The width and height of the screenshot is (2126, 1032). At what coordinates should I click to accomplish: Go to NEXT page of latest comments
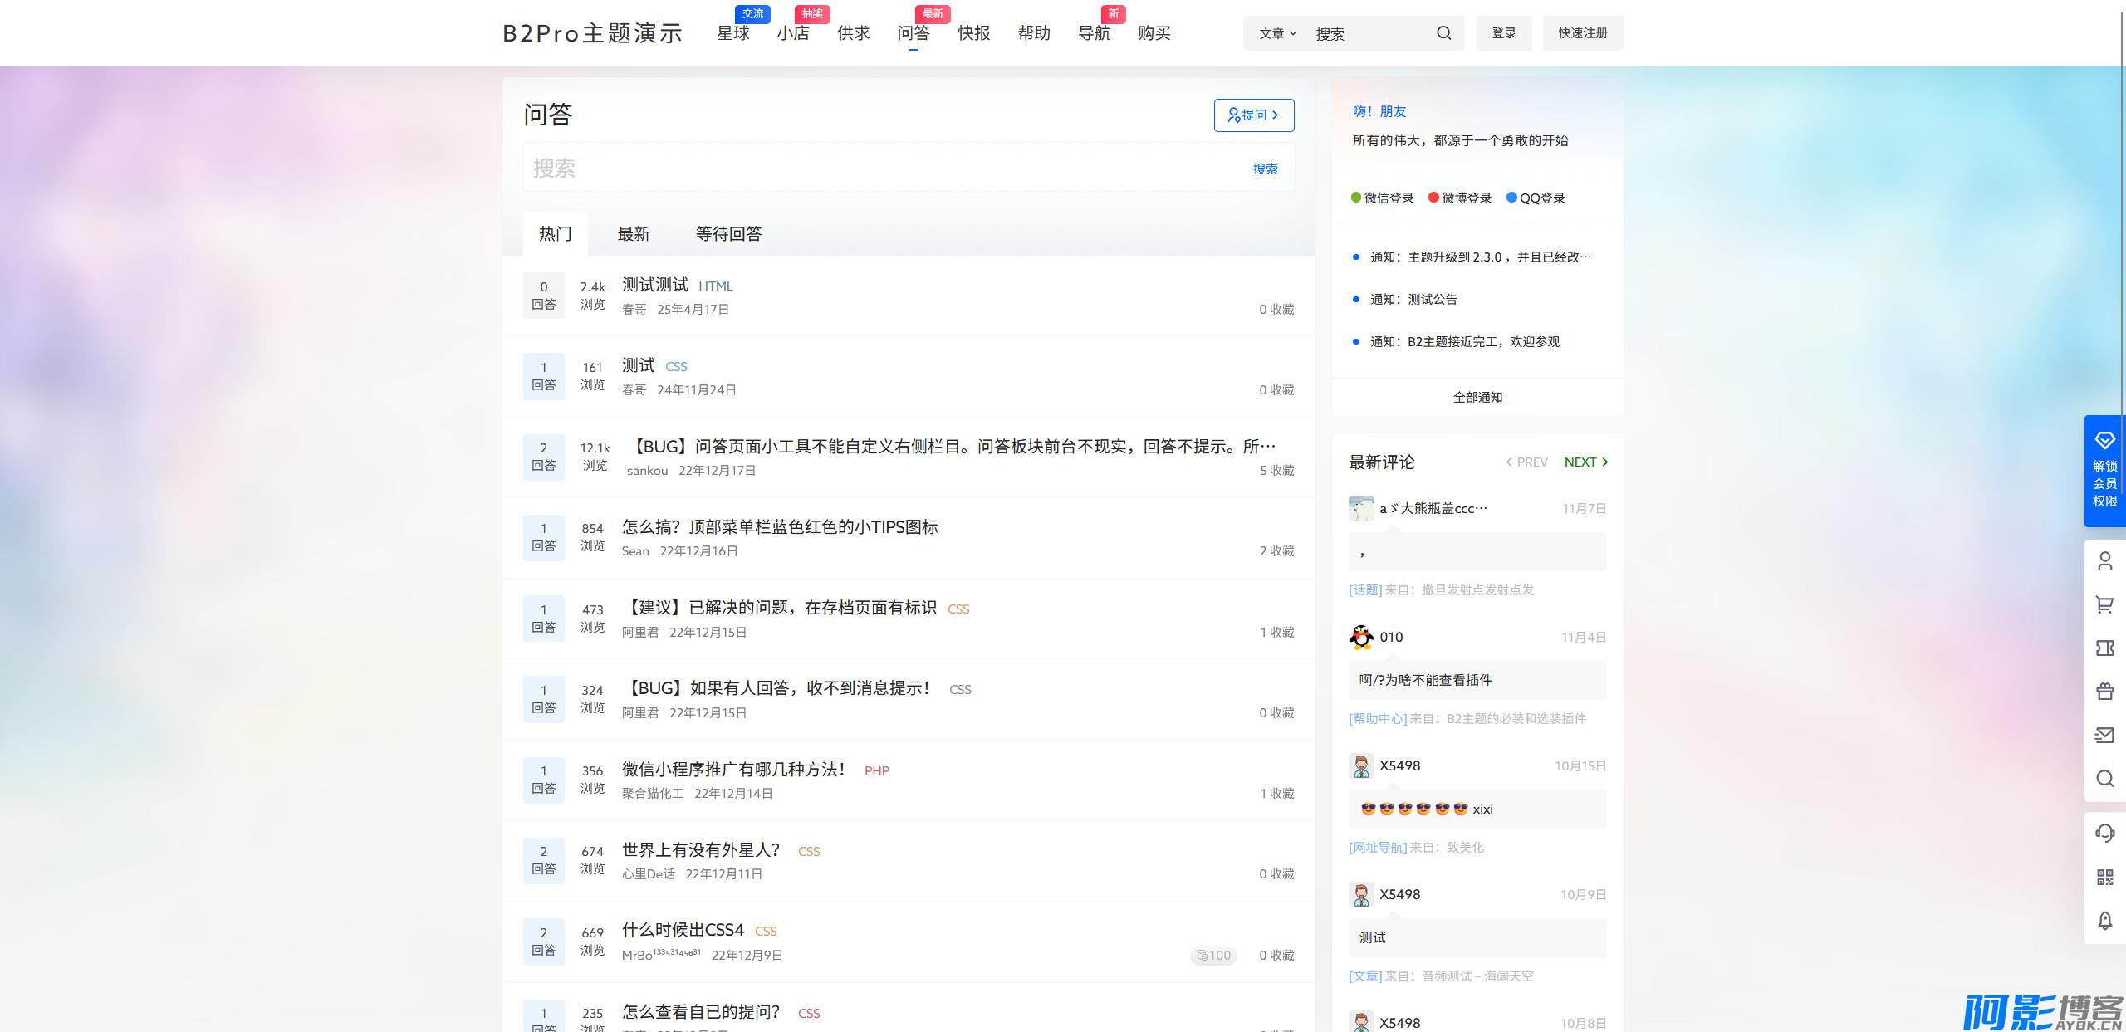(x=1585, y=462)
